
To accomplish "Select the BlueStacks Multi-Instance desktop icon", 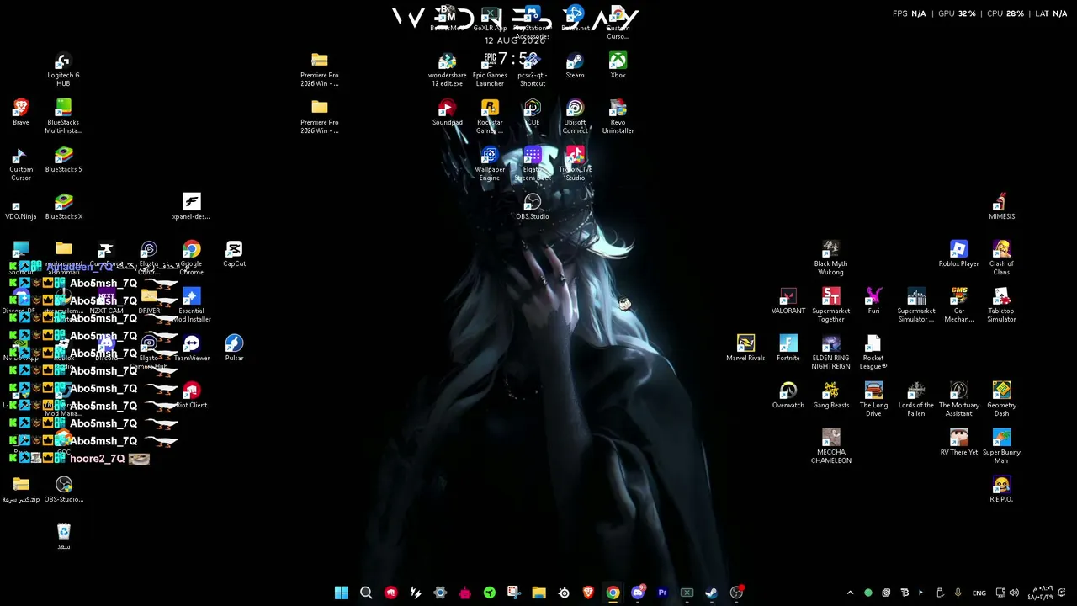I will click(63, 117).
